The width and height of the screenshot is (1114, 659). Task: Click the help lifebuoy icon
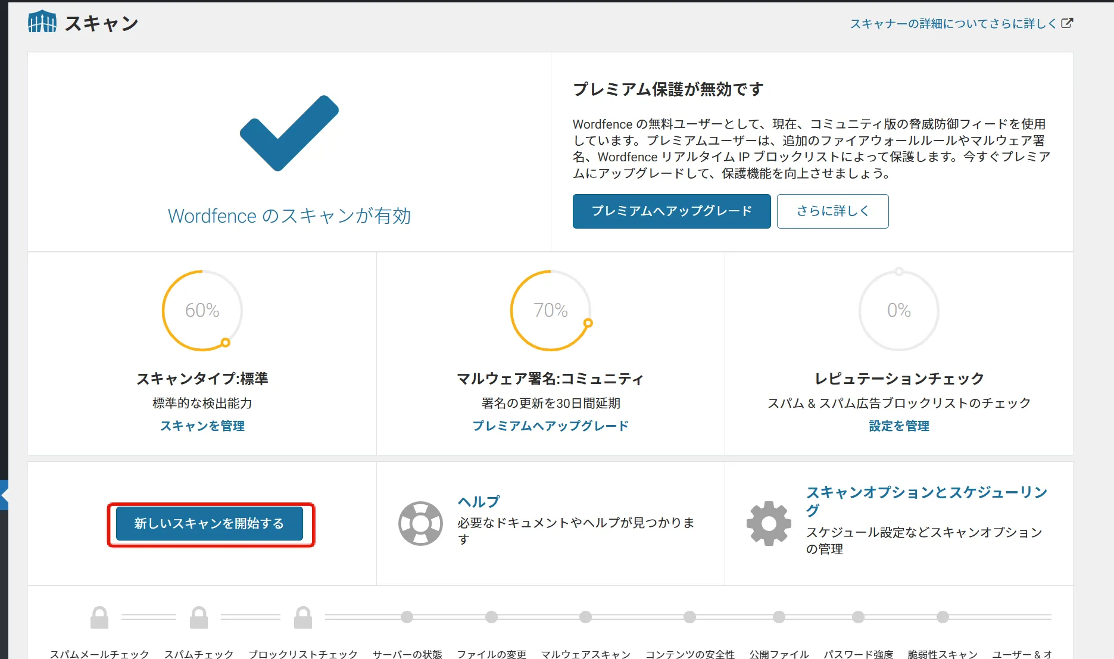point(420,524)
